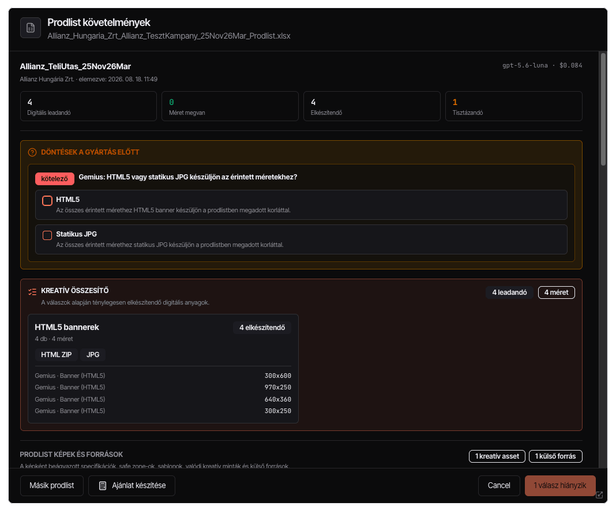This screenshot has width=616, height=510.
Task: Cancel the dialog
Action: click(499, 486)
